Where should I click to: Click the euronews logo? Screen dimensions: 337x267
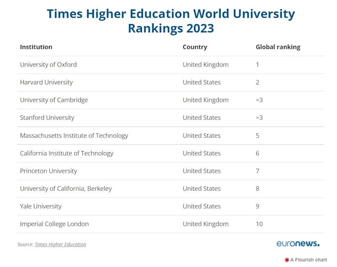(x=298, y=244)
